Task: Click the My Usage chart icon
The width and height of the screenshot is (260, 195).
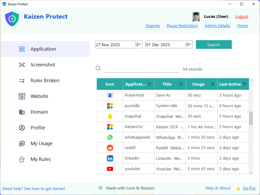Action: [x=22, y=143]
